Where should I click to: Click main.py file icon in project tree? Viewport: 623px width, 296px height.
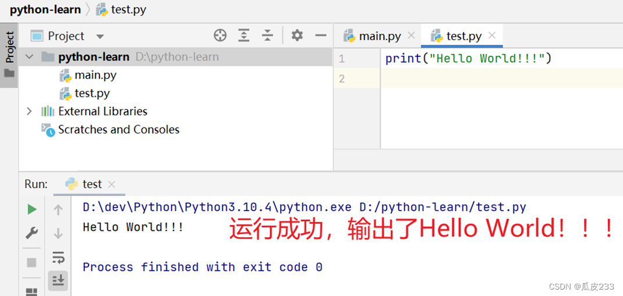click(65, 75)
